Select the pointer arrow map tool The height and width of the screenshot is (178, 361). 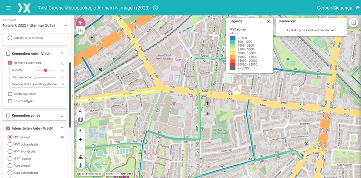(x=81, y=22)
